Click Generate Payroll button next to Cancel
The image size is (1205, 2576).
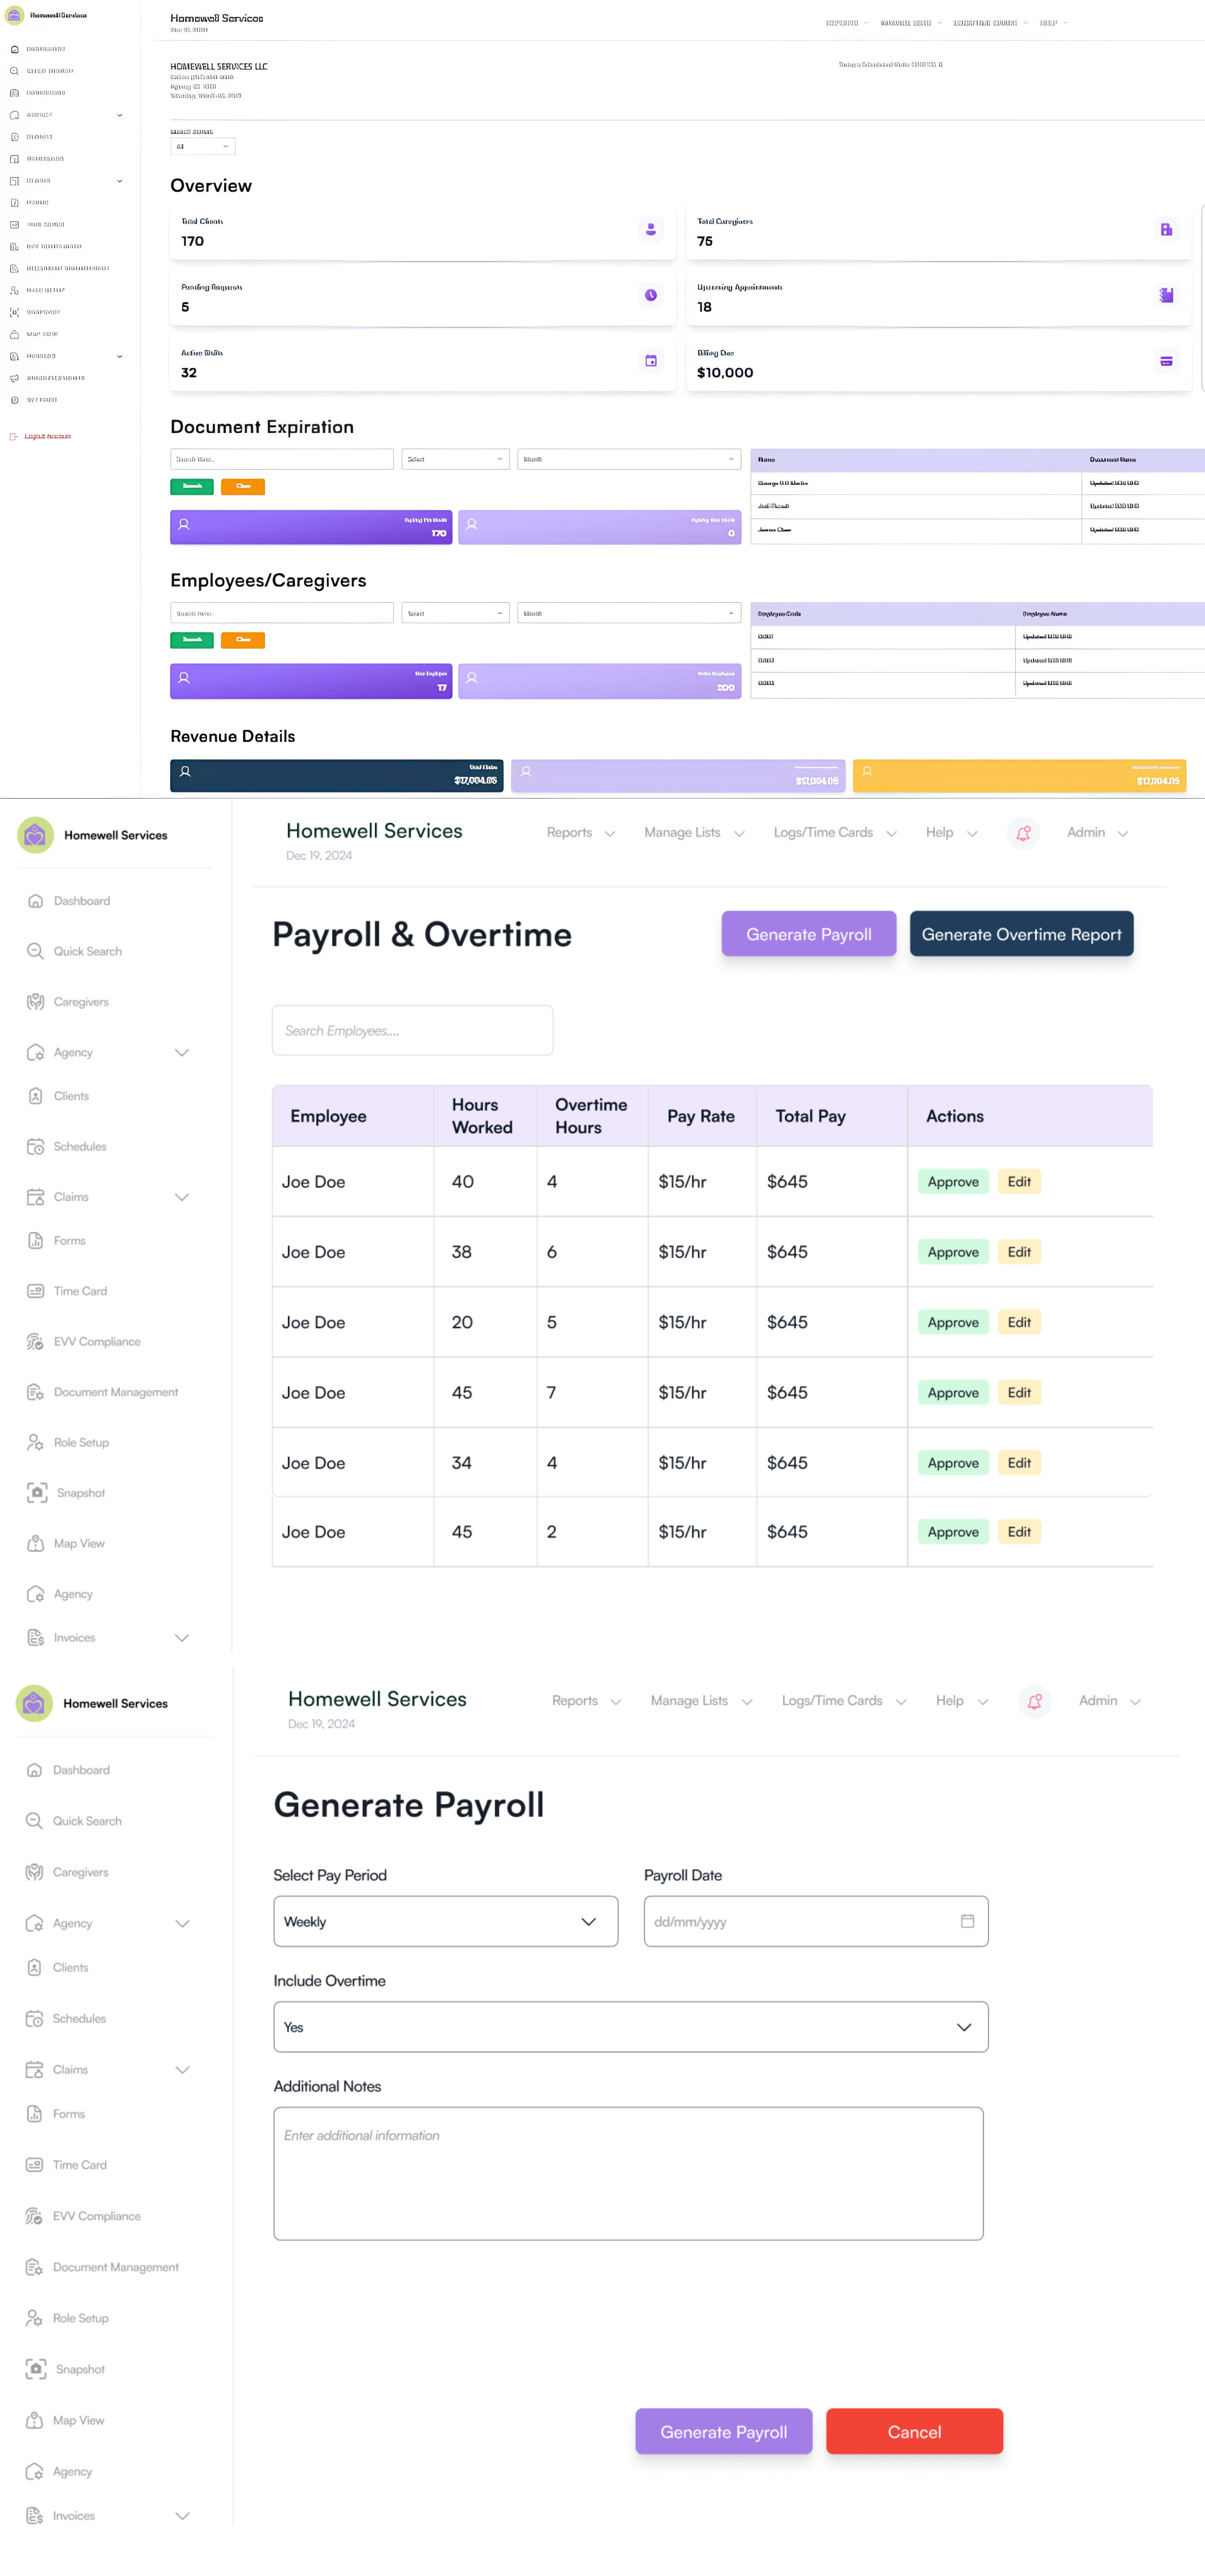[x=724, y=2432]
